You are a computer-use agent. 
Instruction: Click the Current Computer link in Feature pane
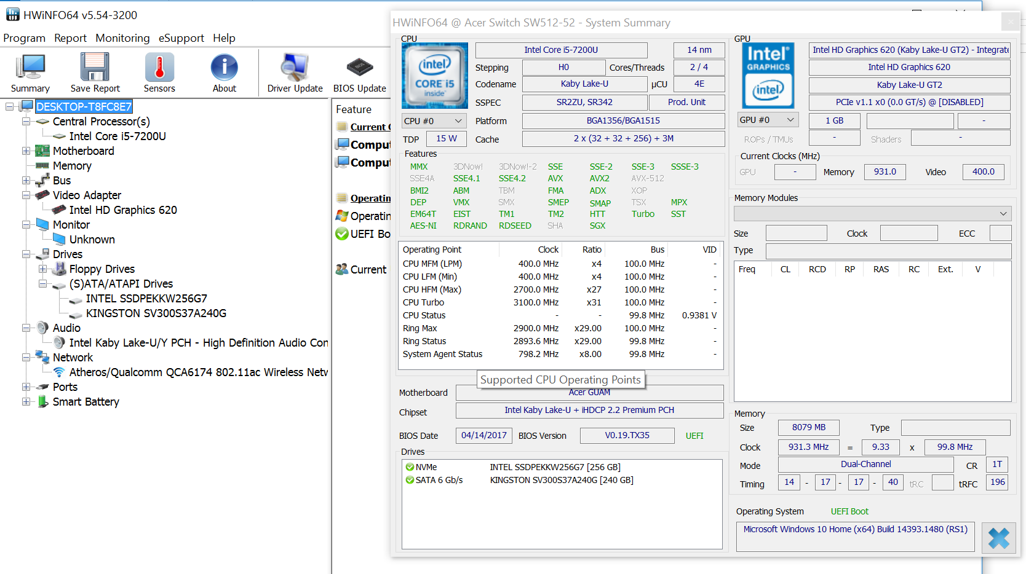tap(371, 127)
